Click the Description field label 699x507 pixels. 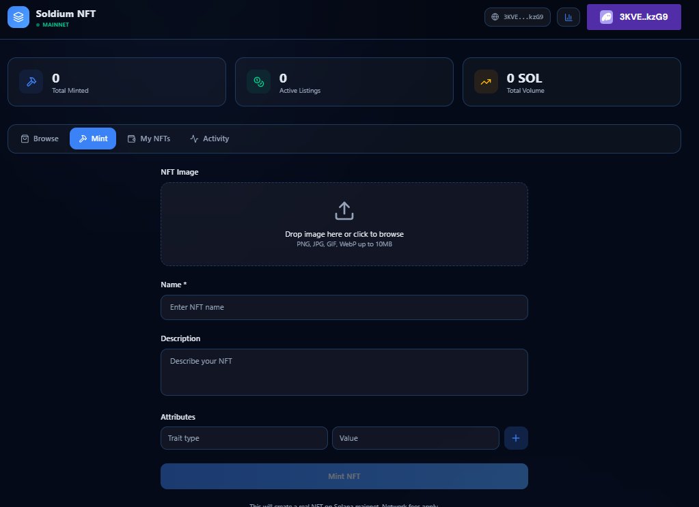180,338
